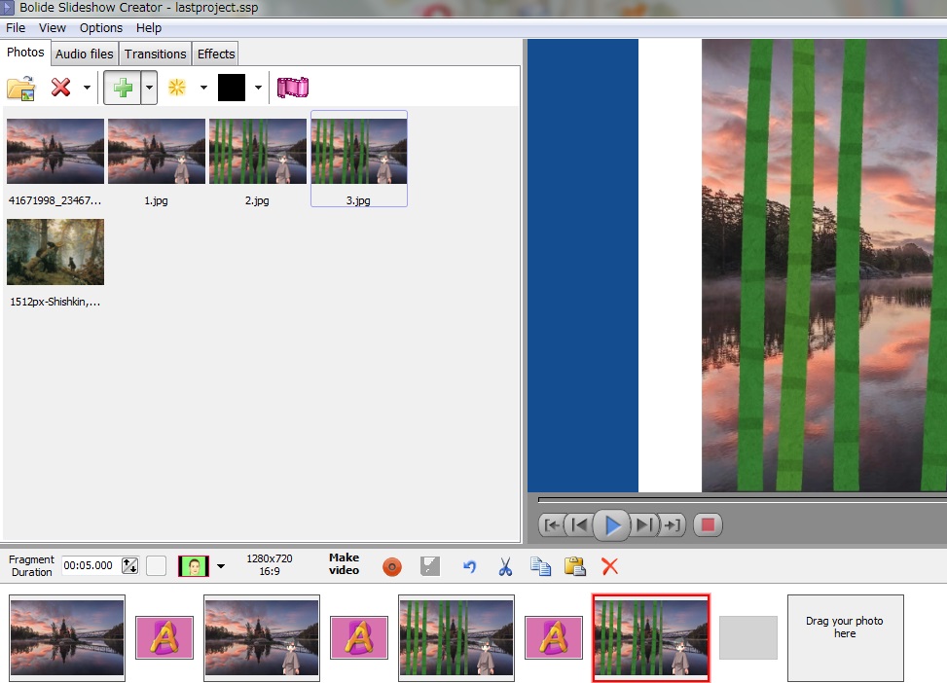The width and height of the screenshot is (947, 683).
Task: Switch to the Photos tab
Action: (25, 53)
